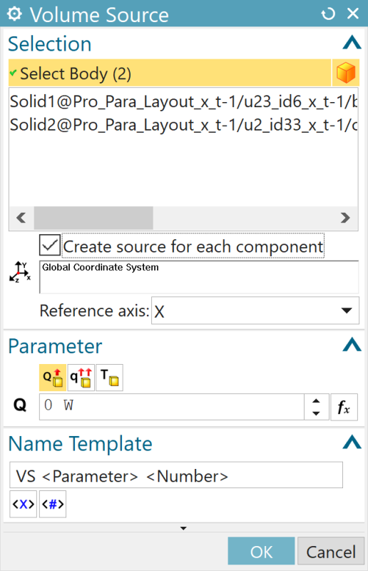Insert the <X> parameter name token
The width and height of the screenshot is (368, 571).
click(x=24, y=504)
